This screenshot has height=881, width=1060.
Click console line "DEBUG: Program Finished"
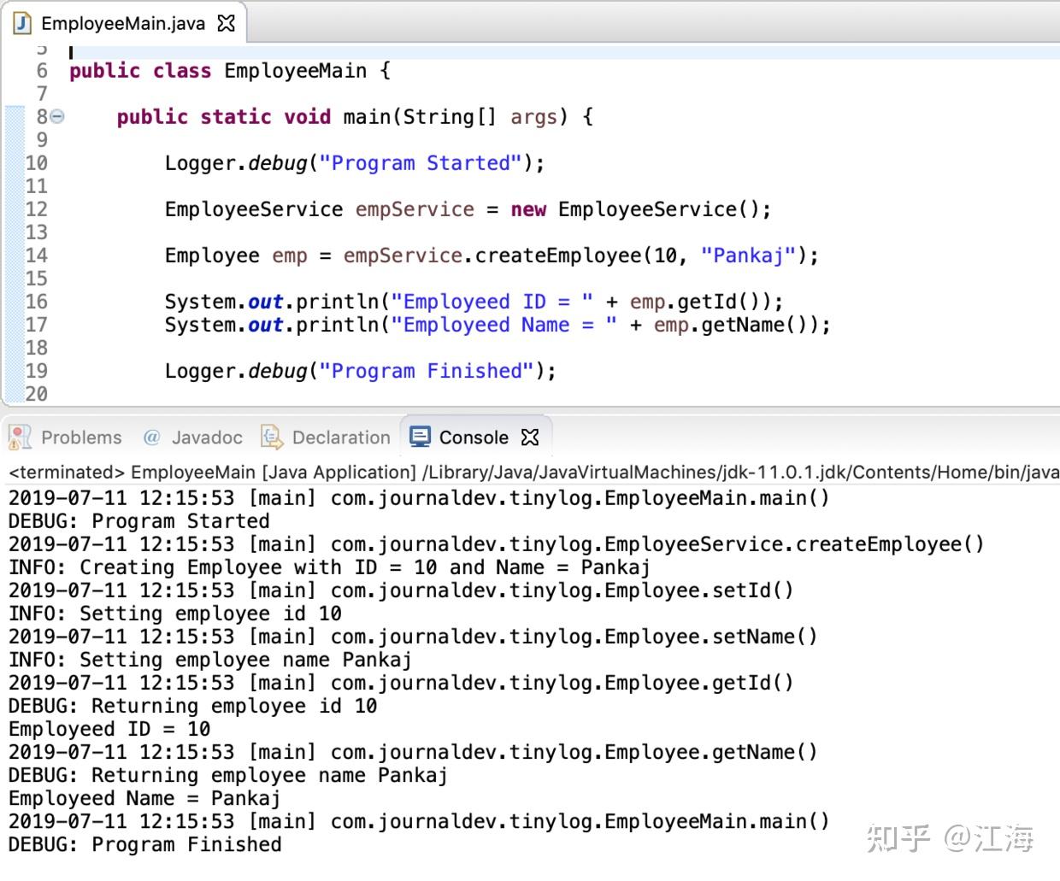coord(145,844)
